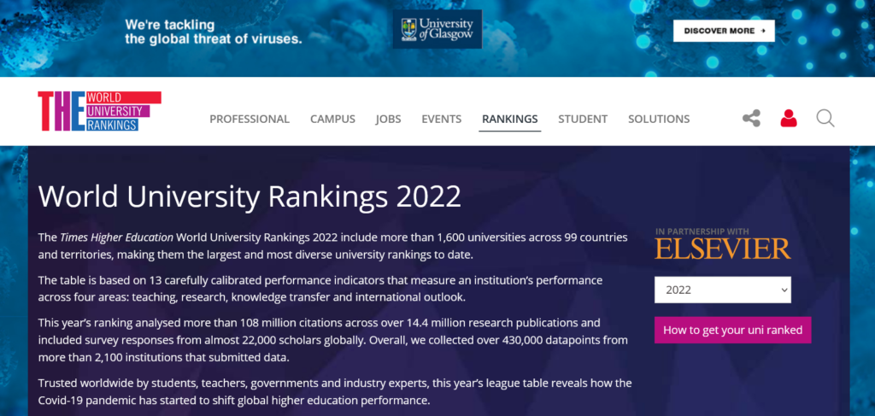Open the Professional menu
The width and height of the screenshot is (875, 416).
click(250, 119)
